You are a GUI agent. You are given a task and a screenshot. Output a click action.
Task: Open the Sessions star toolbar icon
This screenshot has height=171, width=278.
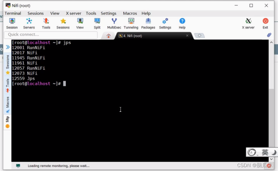63,23
